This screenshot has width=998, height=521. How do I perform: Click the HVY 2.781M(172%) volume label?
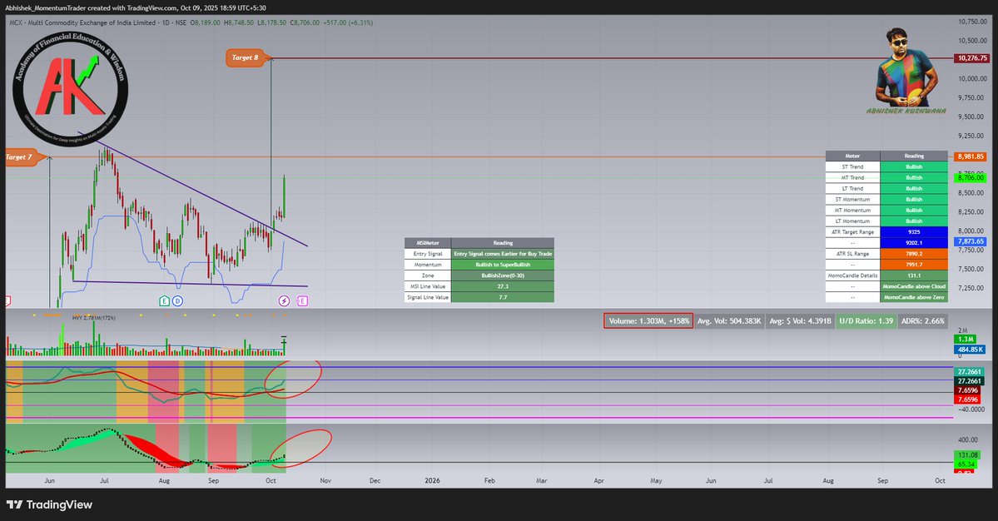[x=93, y=317]
